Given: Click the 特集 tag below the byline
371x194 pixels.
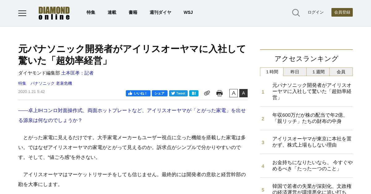Looking at the screenshot, I should click(22, 83).
